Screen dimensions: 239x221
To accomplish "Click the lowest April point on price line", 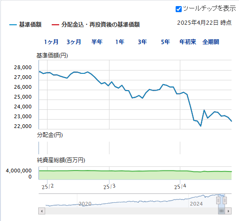I will tap(201, 126).
